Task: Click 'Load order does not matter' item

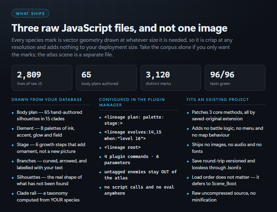Action: (x=226, y=180)
